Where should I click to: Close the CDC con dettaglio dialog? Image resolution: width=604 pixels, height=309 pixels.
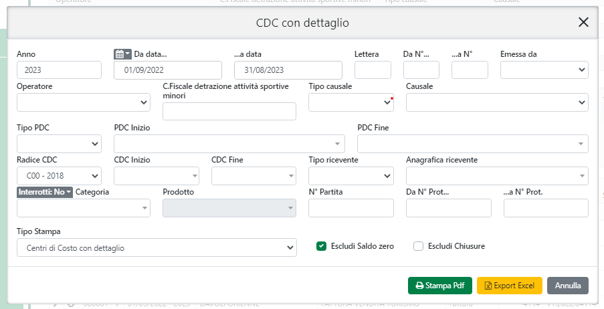click(583, 22)
